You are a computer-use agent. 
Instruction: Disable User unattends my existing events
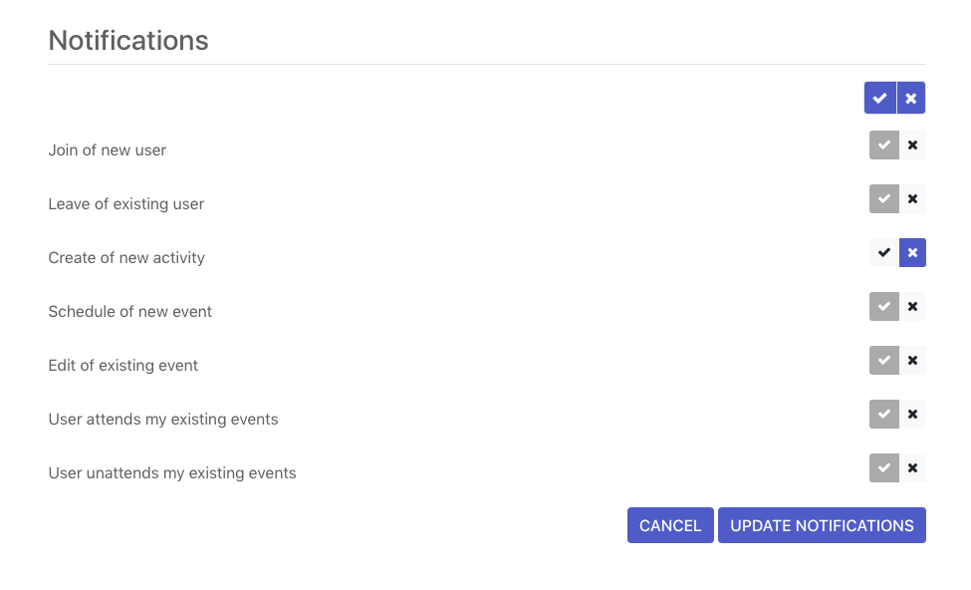pyautogui.click(x=913, y=468)
